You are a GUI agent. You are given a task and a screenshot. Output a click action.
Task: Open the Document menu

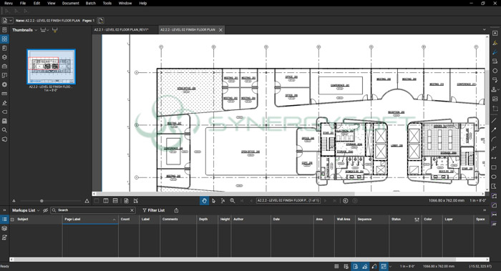click(71, 3)
